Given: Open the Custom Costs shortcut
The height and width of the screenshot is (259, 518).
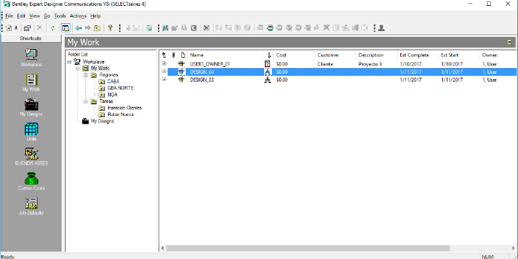Looking at the screenshot, I should pos(31,179).
